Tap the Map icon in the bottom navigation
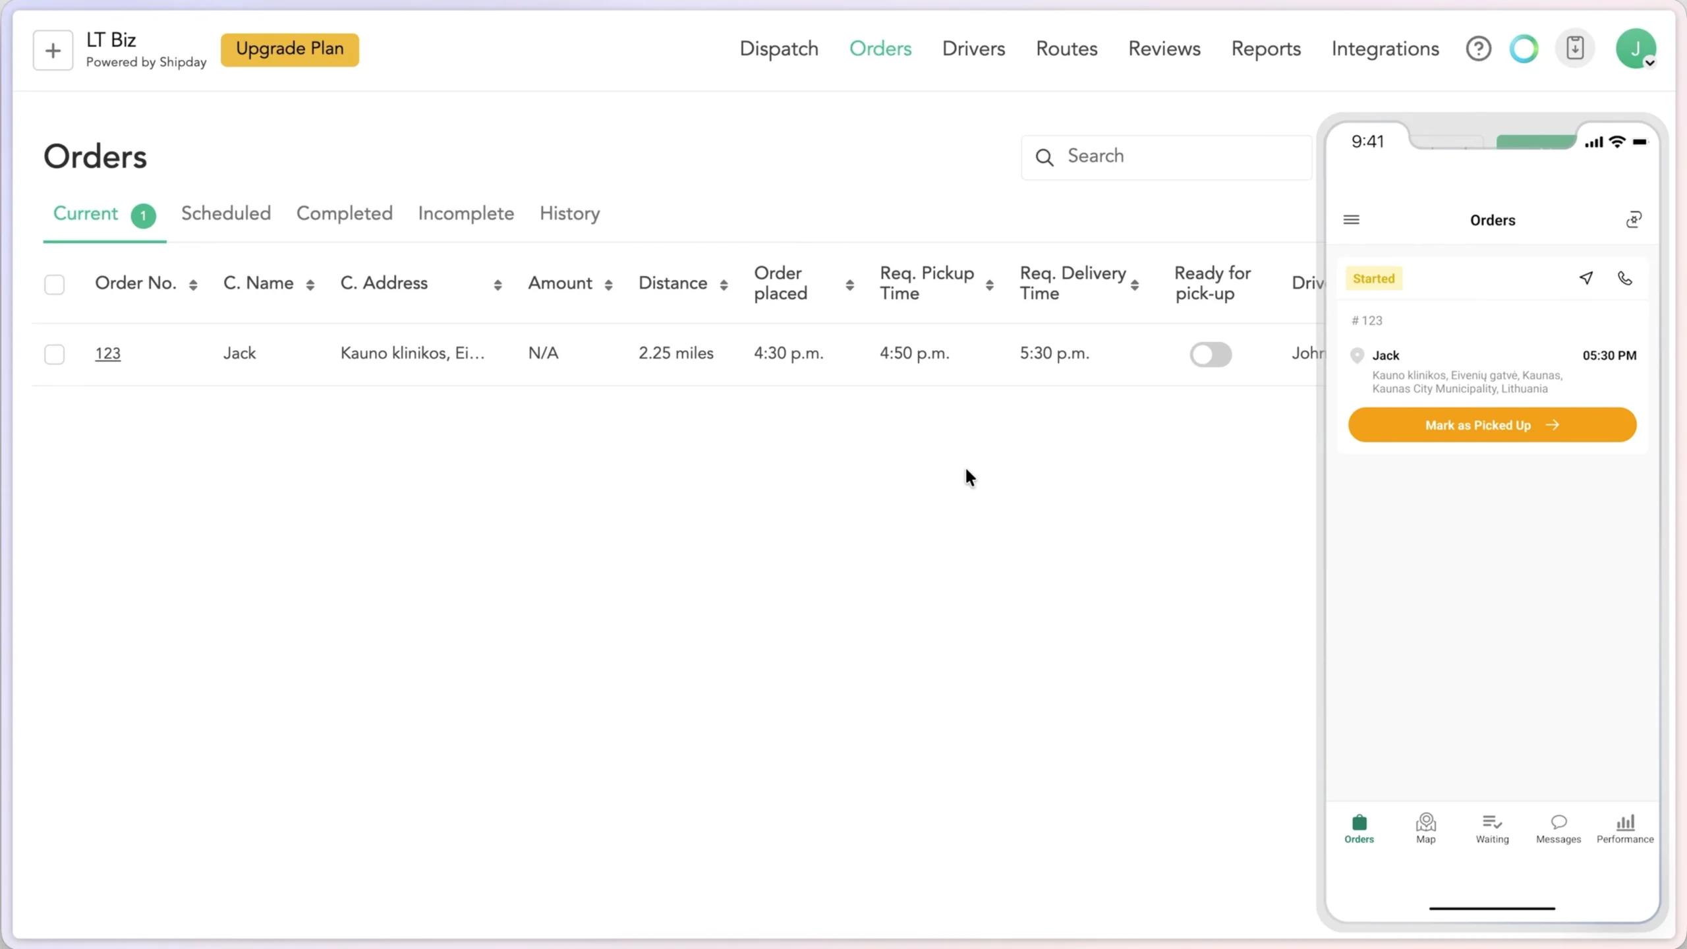The width and height of the screenshot is (1687, 949). [1425, 828]
